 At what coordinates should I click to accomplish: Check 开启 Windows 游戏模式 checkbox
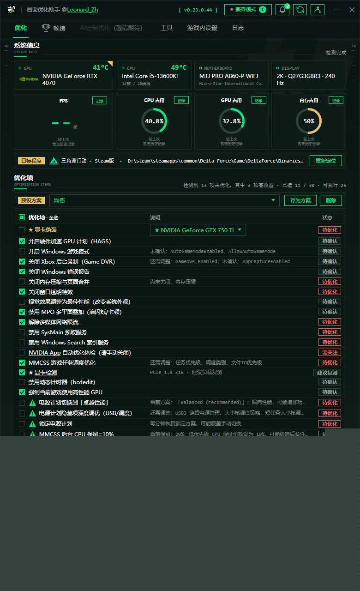tap(22, 251)
